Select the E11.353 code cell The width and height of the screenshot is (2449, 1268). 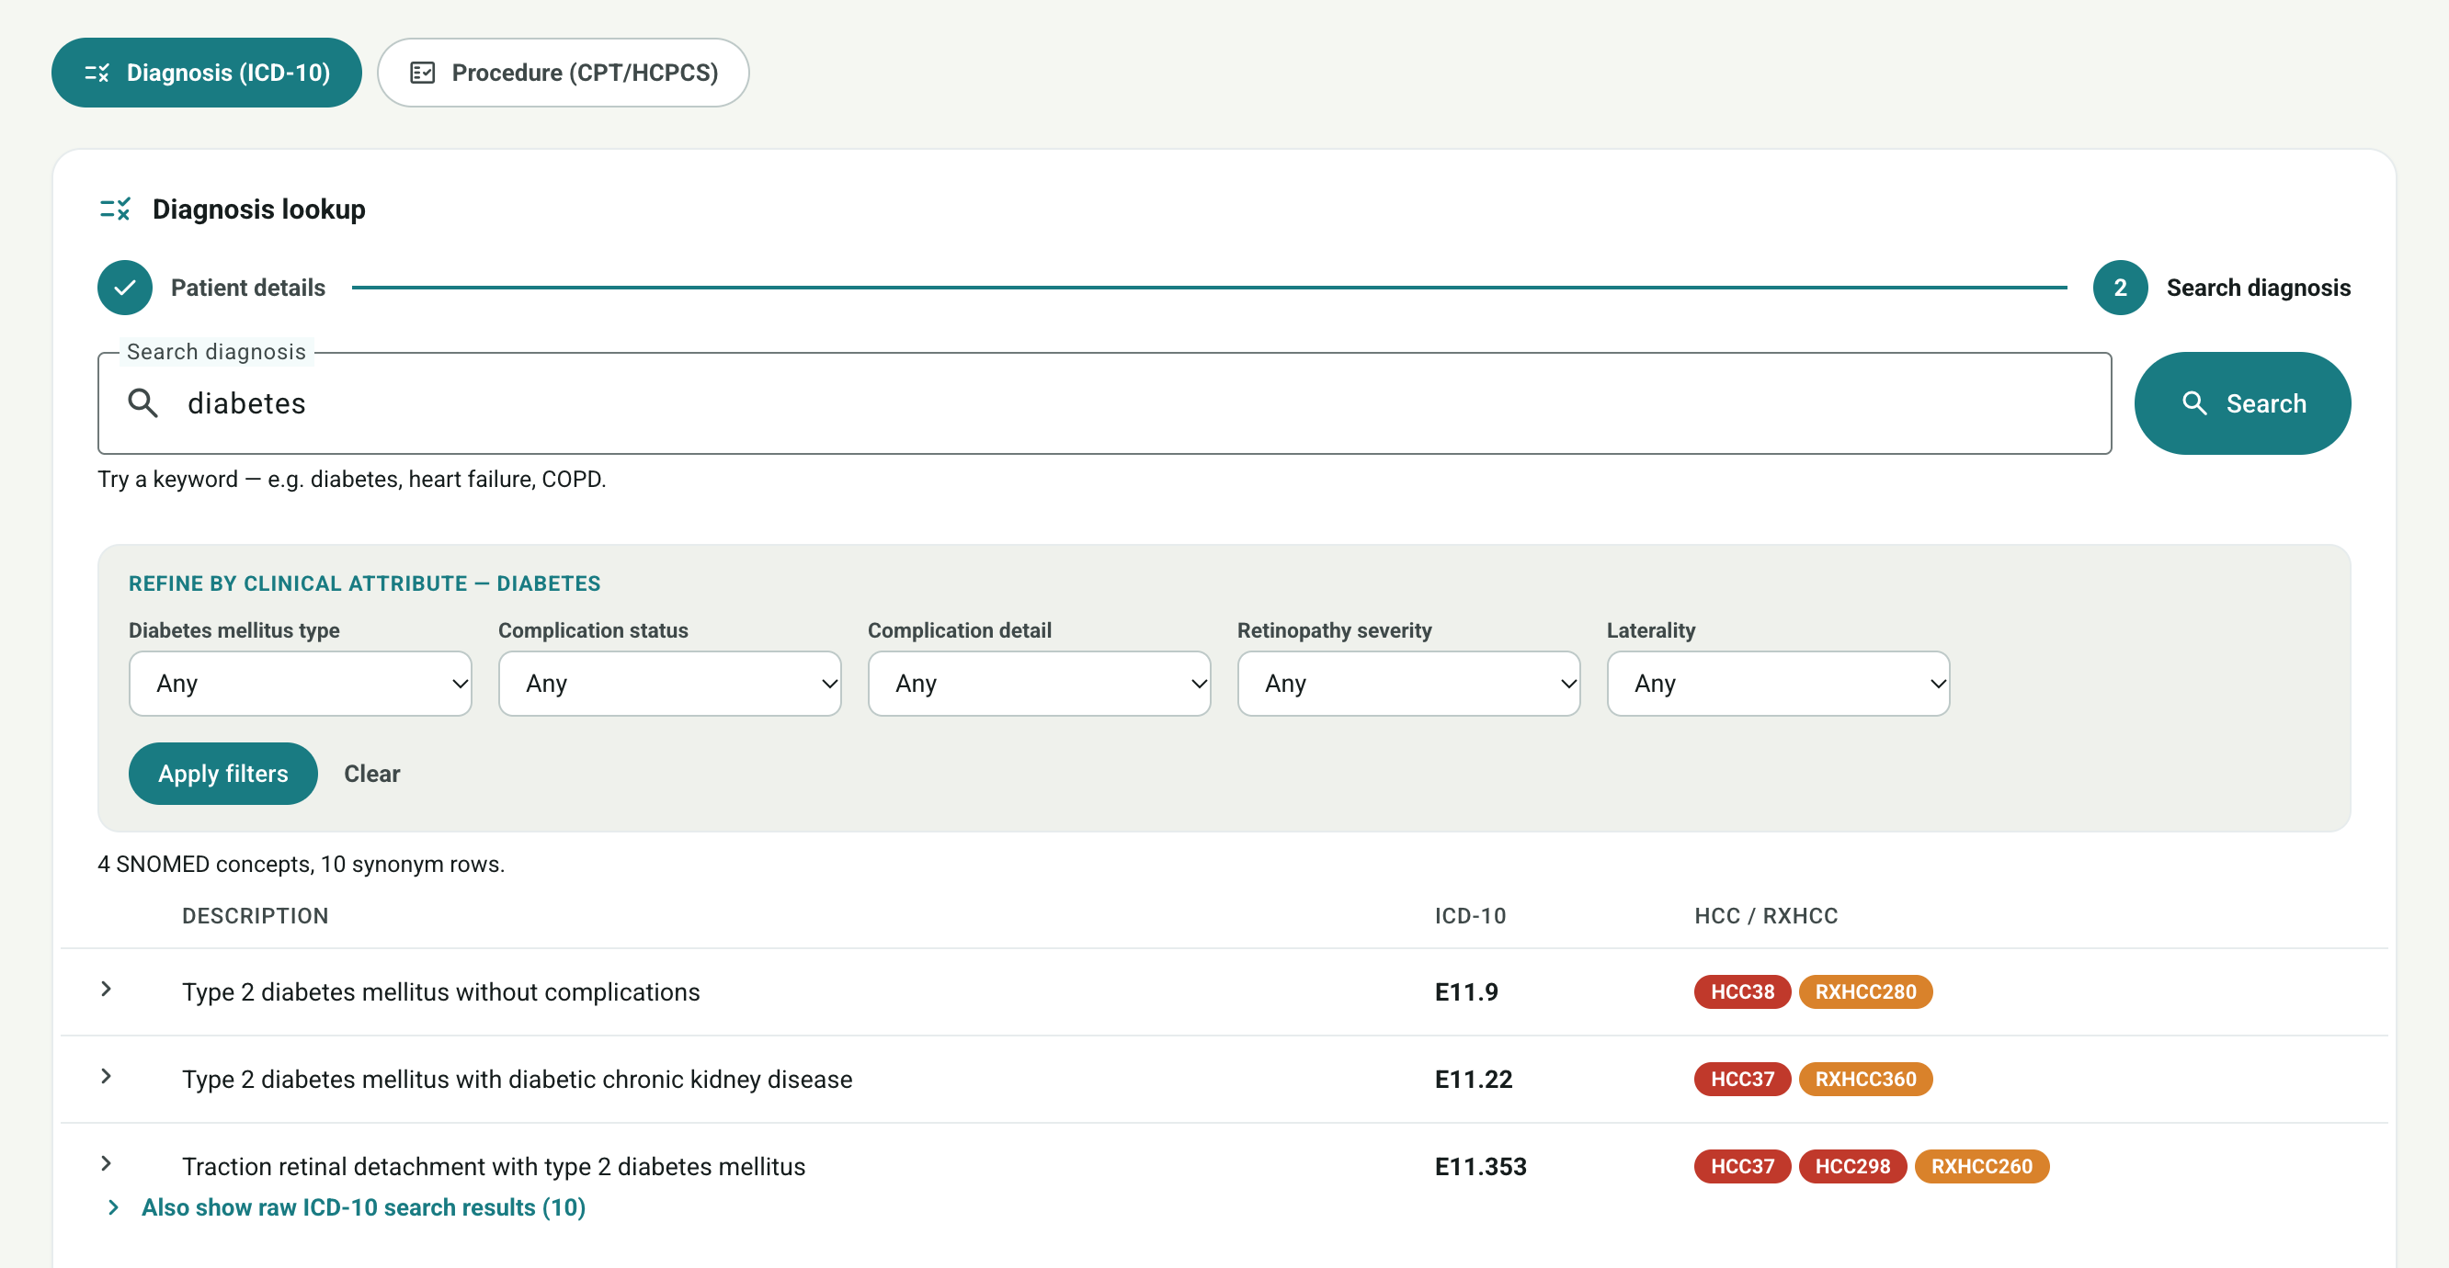pos(1480,1167)
